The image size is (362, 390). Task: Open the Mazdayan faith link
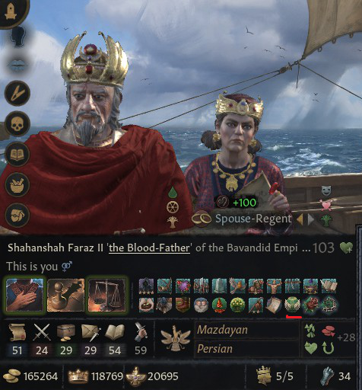pos(222,330)
